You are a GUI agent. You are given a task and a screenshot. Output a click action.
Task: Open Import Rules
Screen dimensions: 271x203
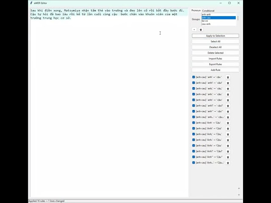pos(216,58)
